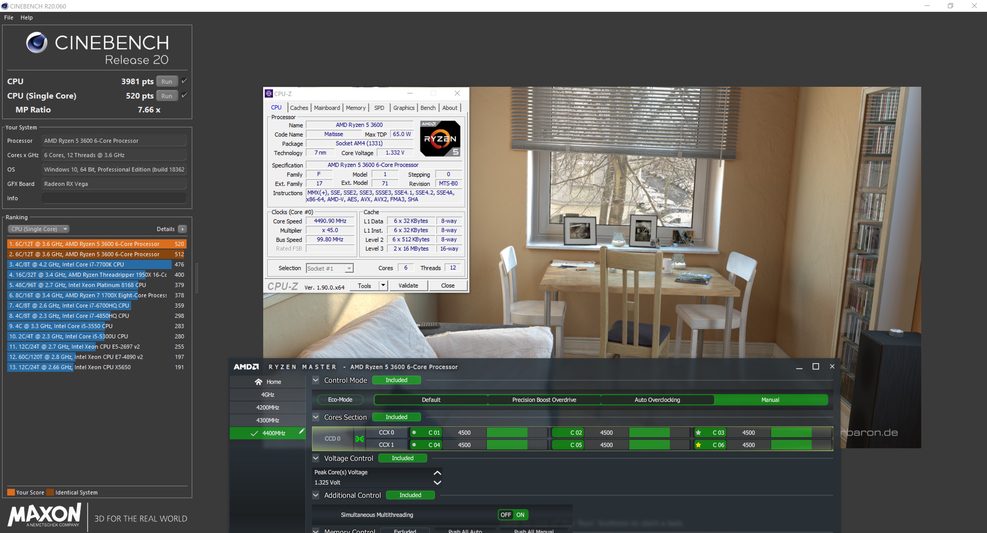Collapse the Cores Section chevron

[x=316, y=417]
